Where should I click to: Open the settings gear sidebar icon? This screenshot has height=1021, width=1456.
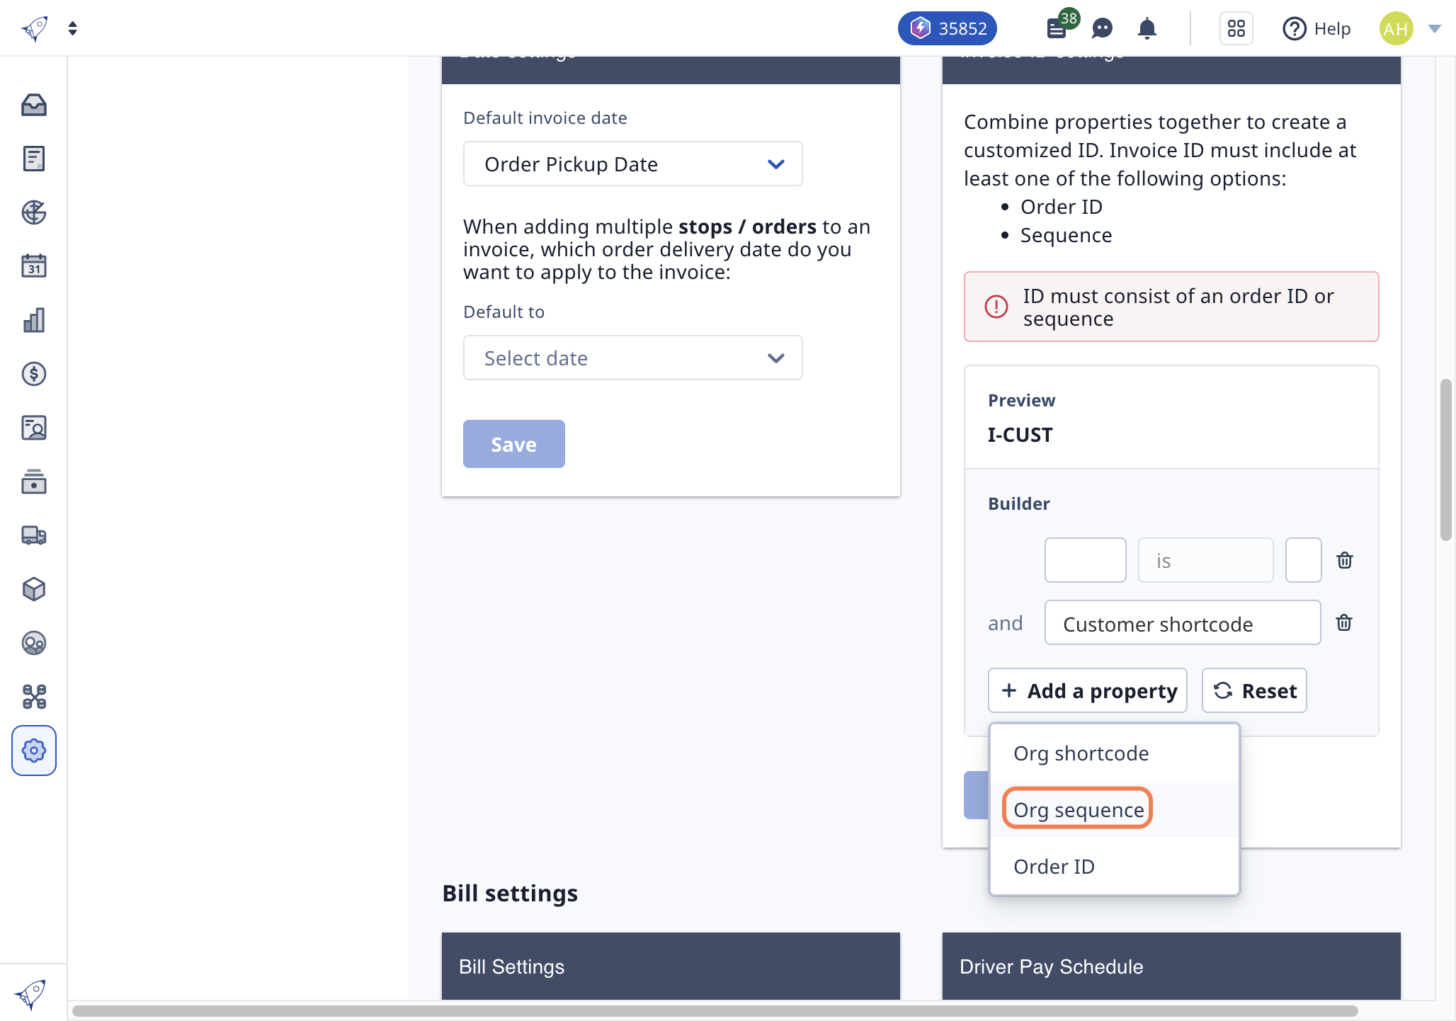33,750
